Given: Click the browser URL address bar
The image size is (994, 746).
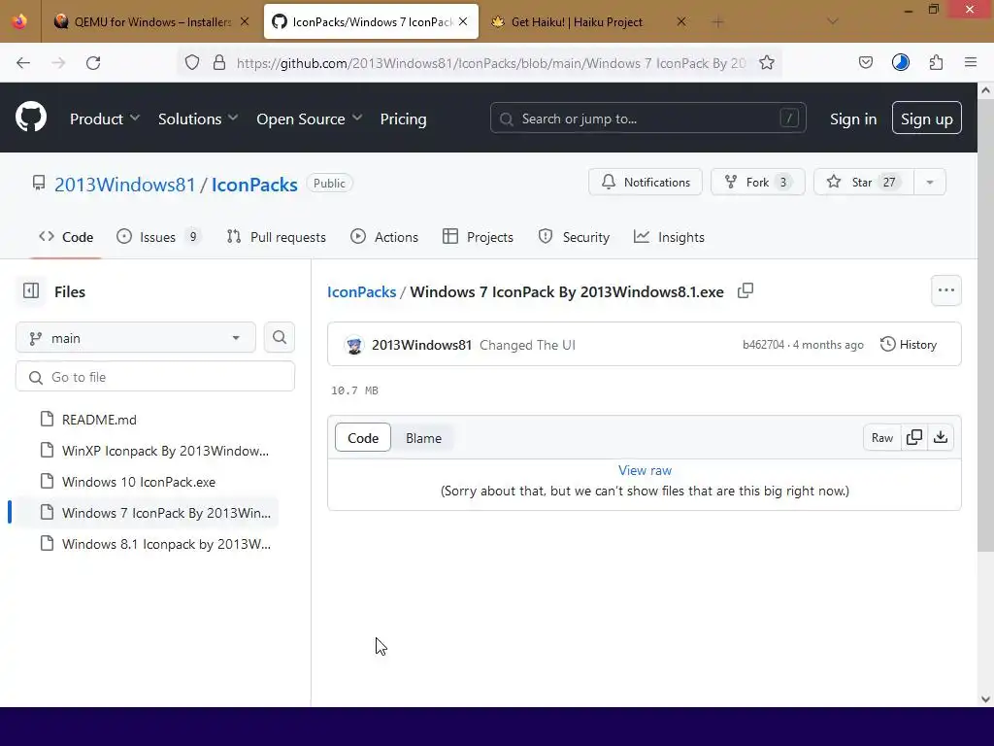Looking at the screenshot, I should (x=479, y=63).
